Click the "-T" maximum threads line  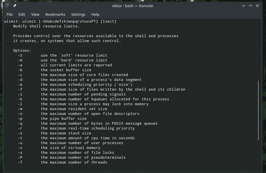click(x=62, y=162)
